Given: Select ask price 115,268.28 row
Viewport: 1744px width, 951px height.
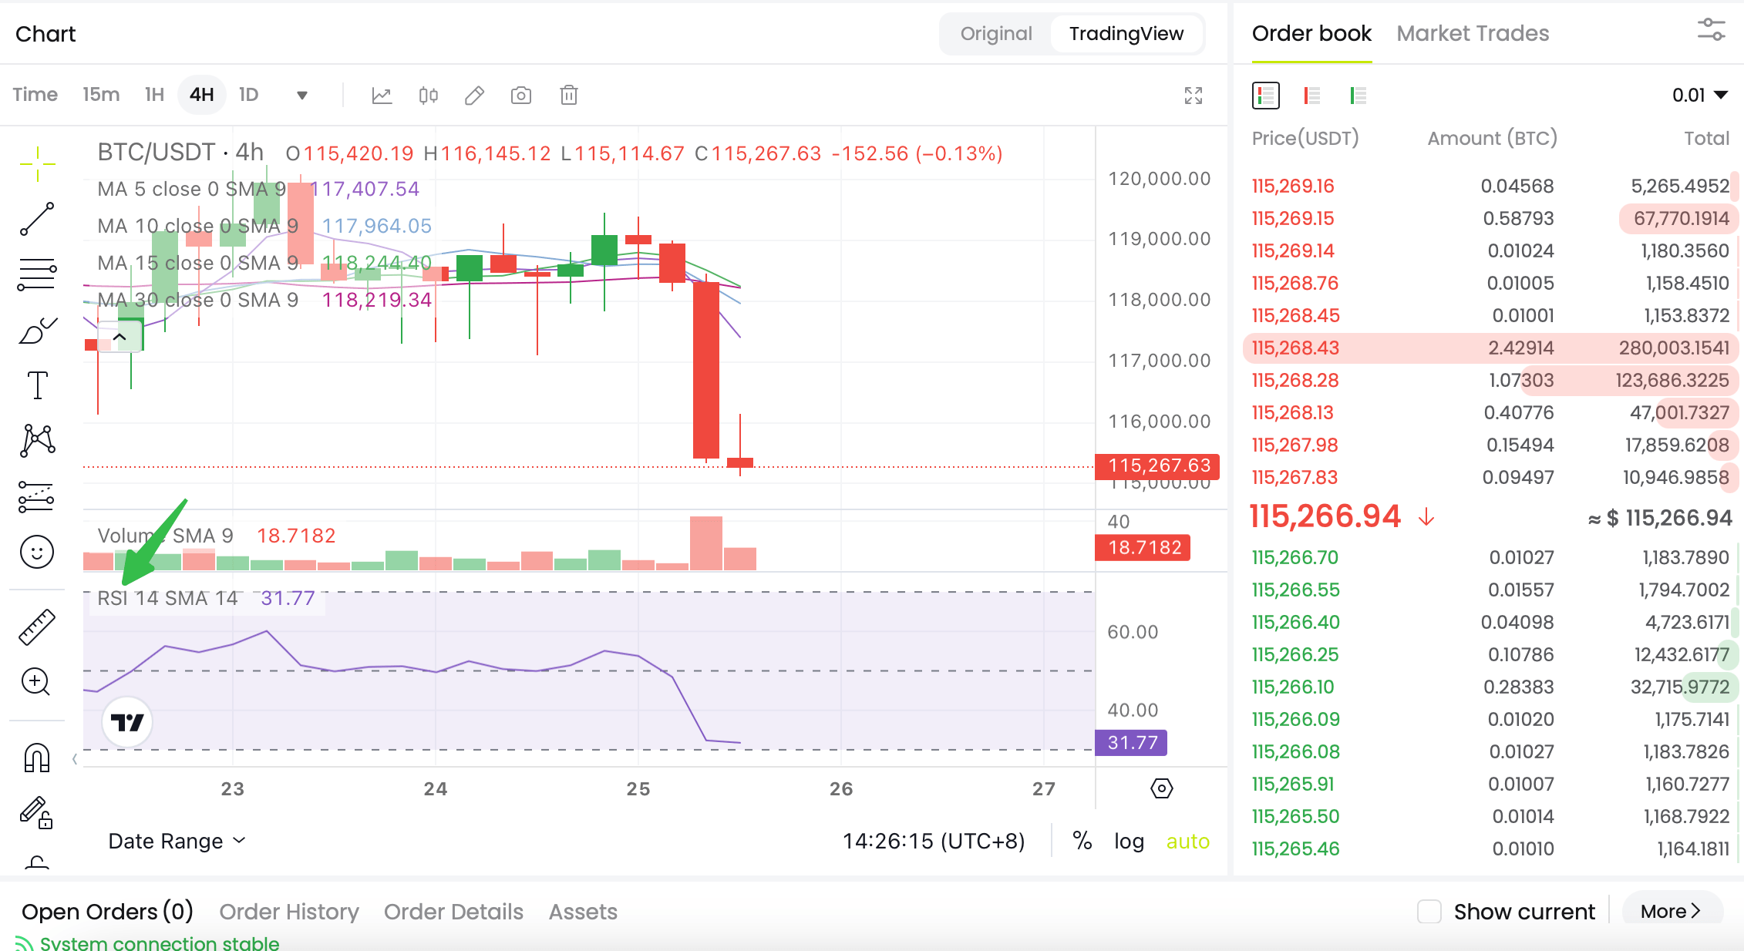Looking at the screenshot, I should pyautogui.click(x=1490, y=380).
